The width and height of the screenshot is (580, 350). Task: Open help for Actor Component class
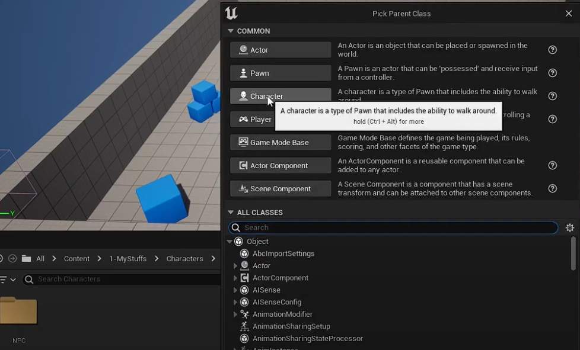[x=552, y=165]
